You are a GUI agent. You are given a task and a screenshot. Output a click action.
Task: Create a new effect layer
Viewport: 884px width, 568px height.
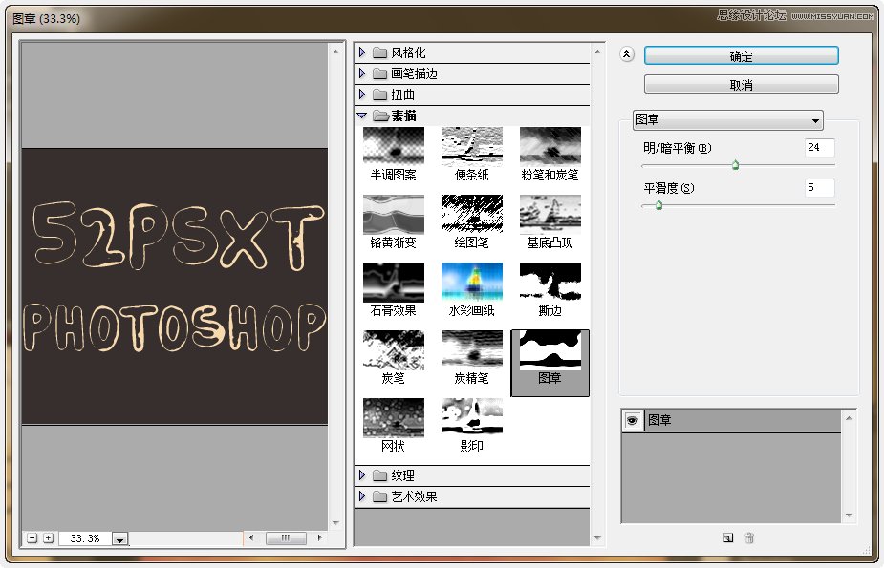(728, 537)
